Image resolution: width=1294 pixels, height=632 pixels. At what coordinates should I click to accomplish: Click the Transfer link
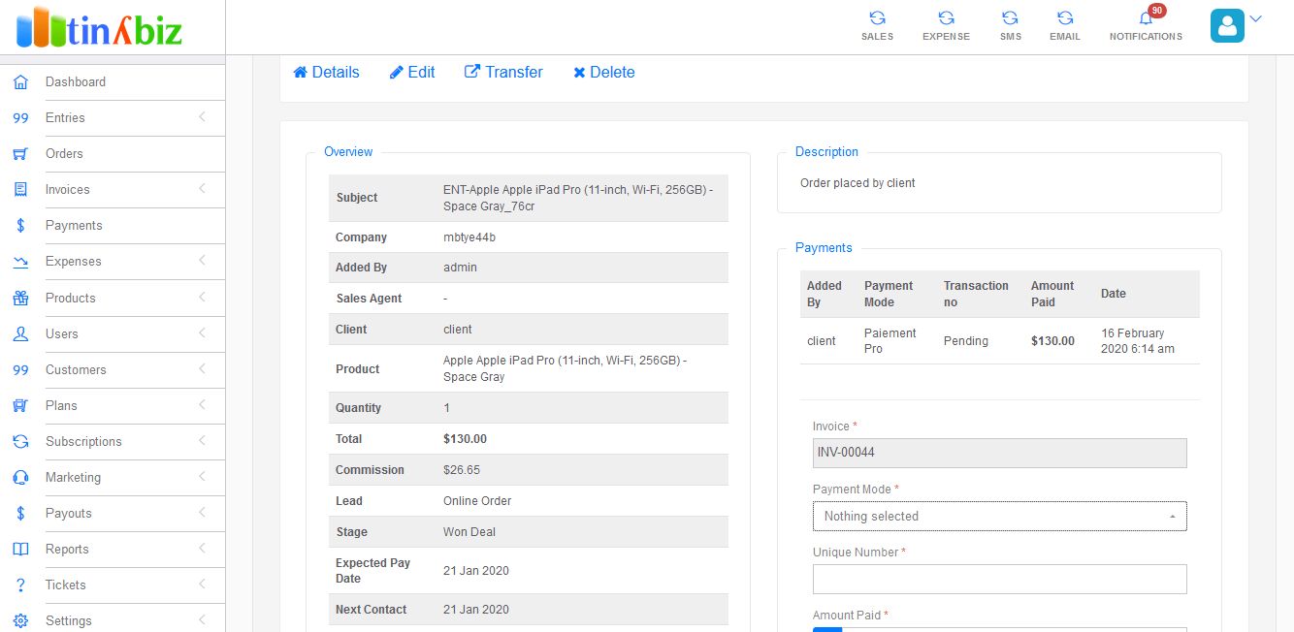(503, 73)
